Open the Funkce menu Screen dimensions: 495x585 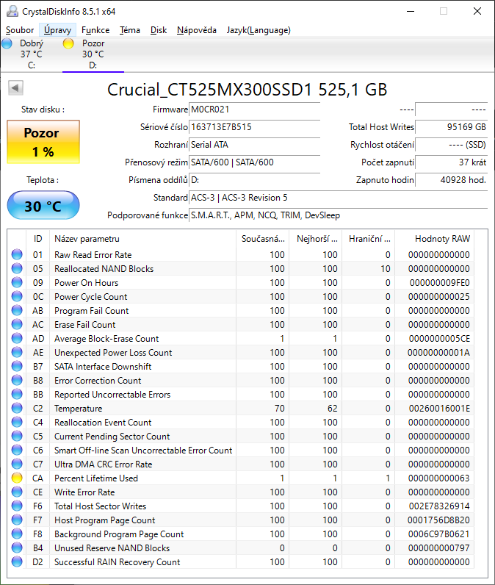tap(95, 30)
